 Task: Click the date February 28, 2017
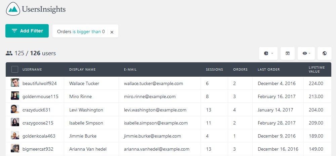[x=277, y=123]
